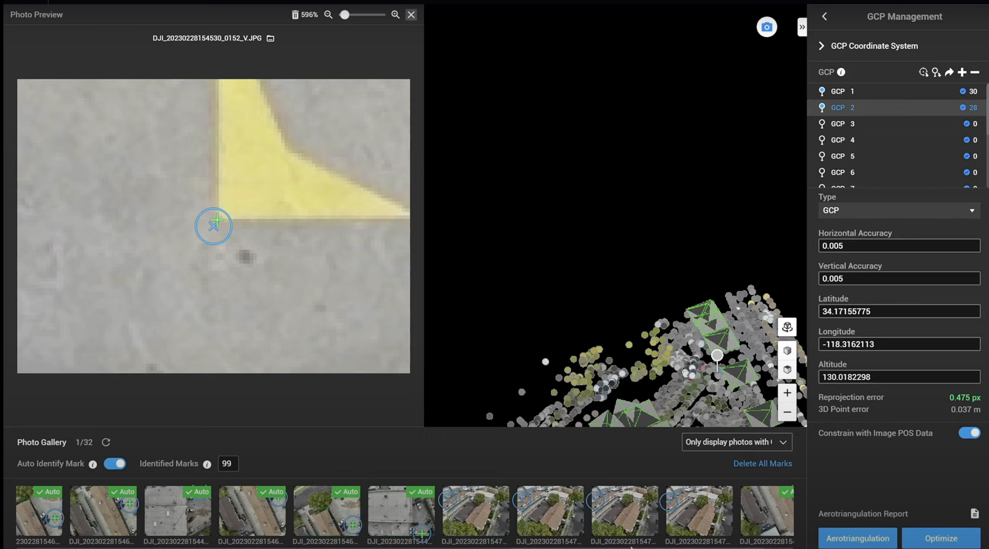Zoom in with the Photo Preview magnifier
This screenshot has width=989, height=549.
[x=395, y=15]
